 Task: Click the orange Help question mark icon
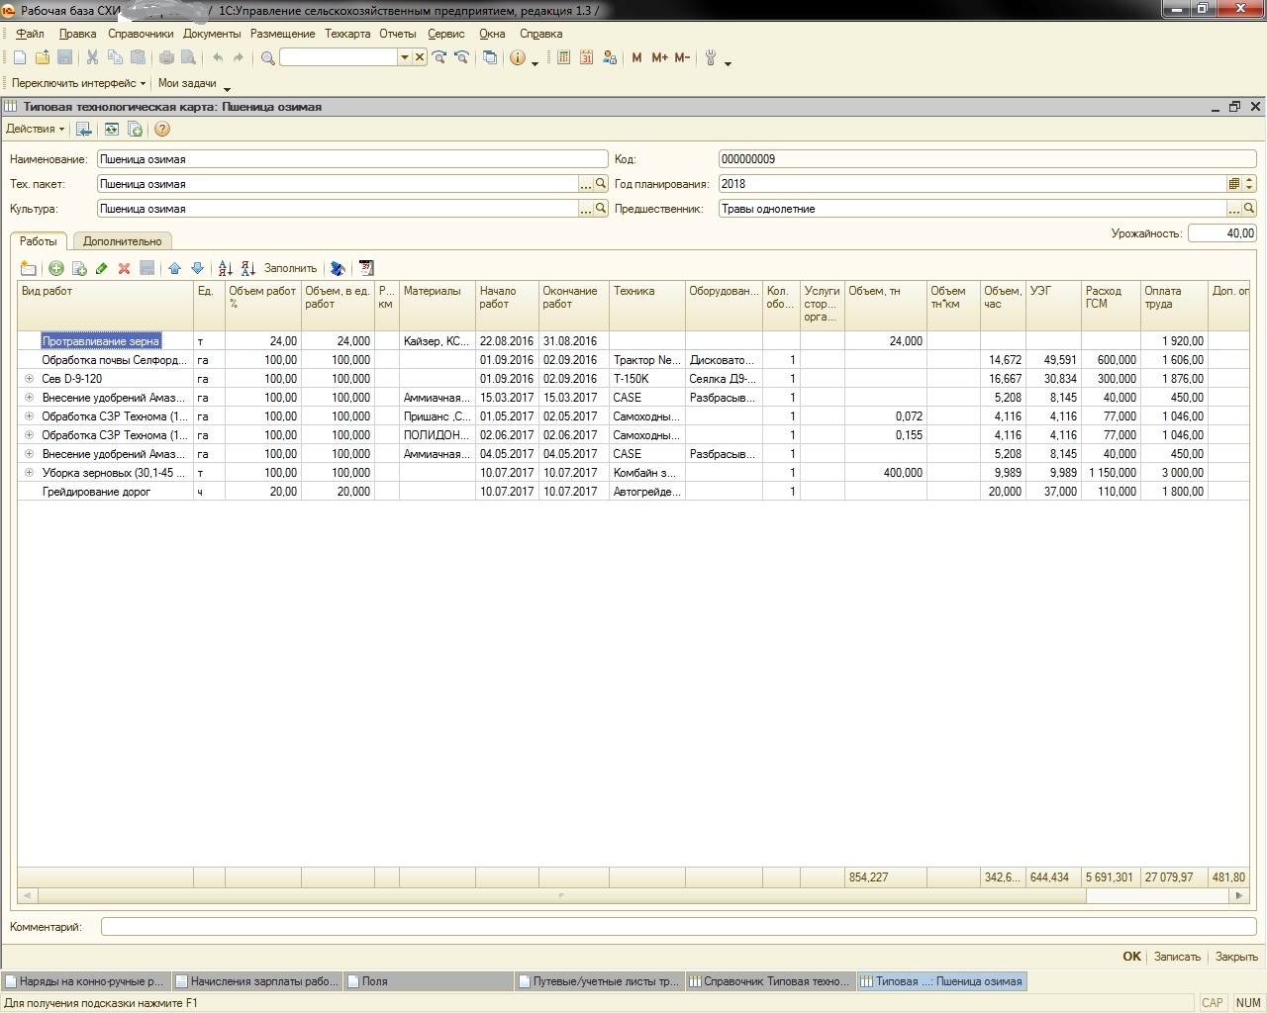click(162, 129)
